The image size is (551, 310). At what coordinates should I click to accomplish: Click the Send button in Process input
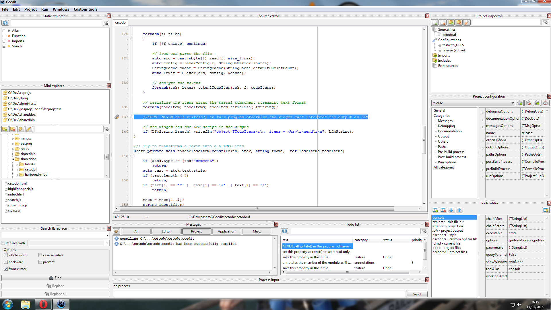click(x=417, y=294)
